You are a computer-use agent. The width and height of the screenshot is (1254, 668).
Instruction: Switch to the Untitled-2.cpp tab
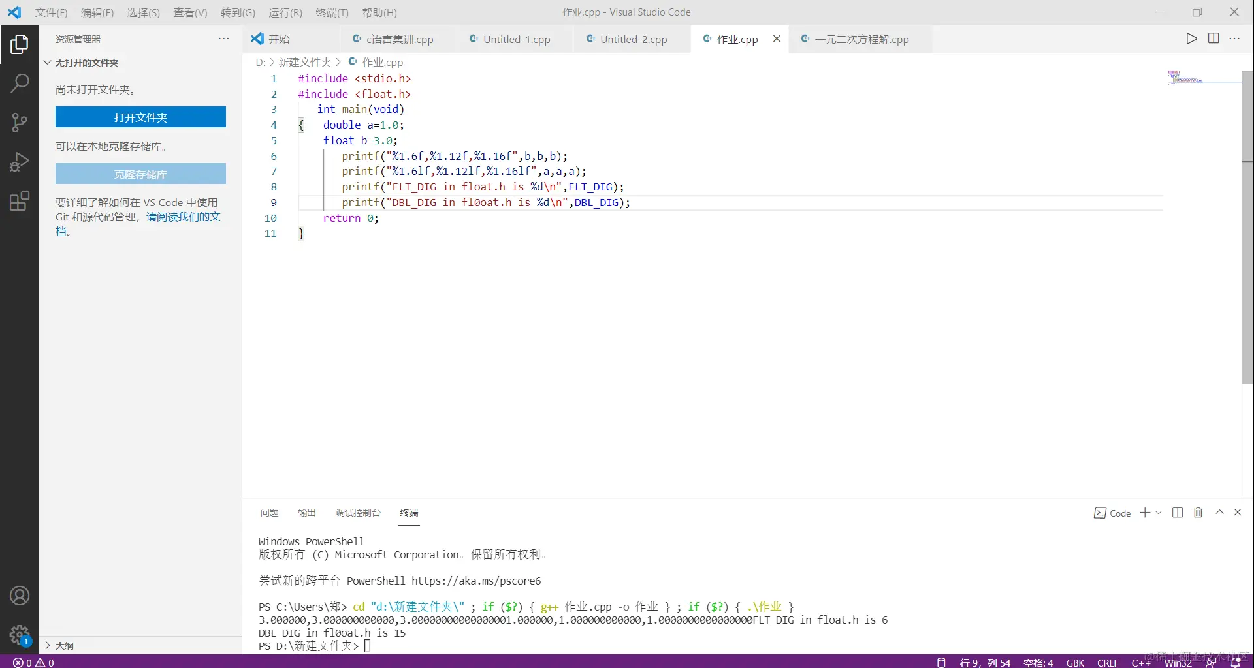[x=634, y=38]
